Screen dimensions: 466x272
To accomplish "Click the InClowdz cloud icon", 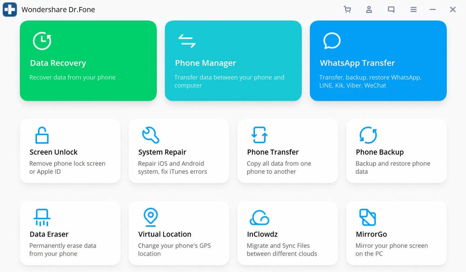I will (x=260, y=218).
